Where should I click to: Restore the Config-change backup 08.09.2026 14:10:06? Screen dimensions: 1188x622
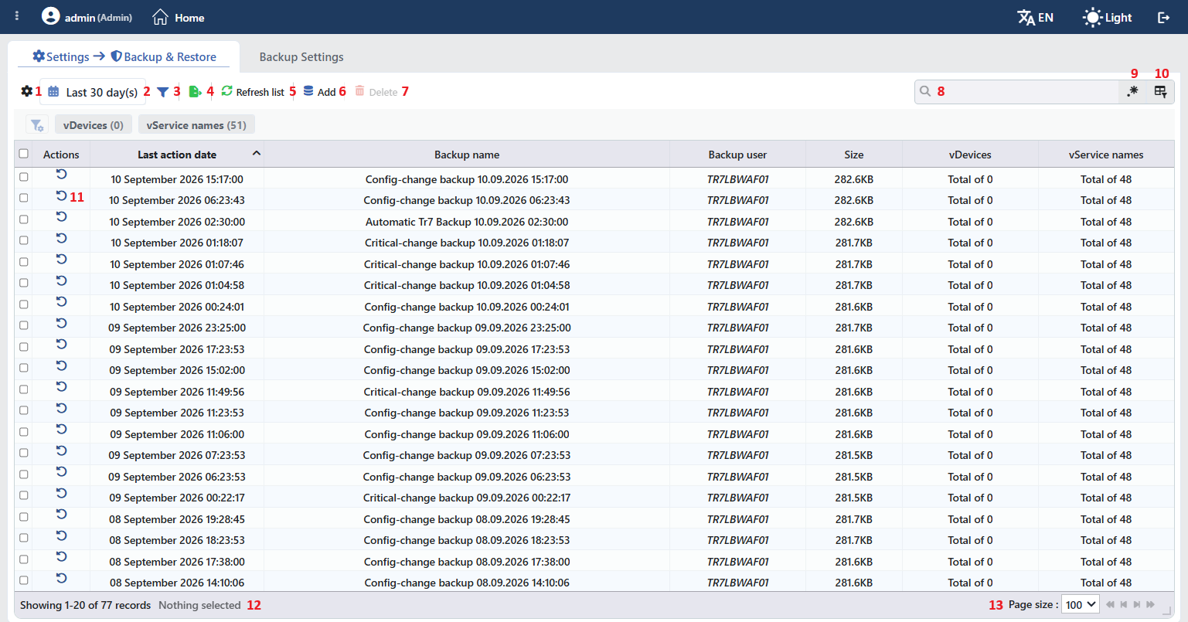(61, 578)
